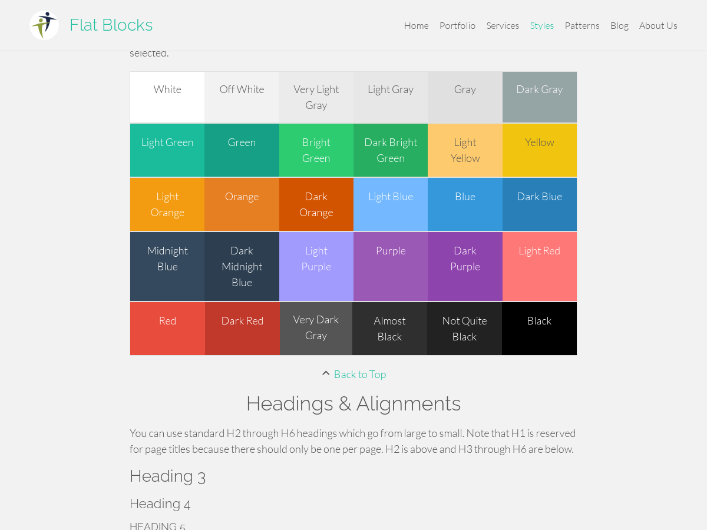This screenshot has width=707, height=530.
Task: Click the Heading 4 sample text
Action: 160,503
